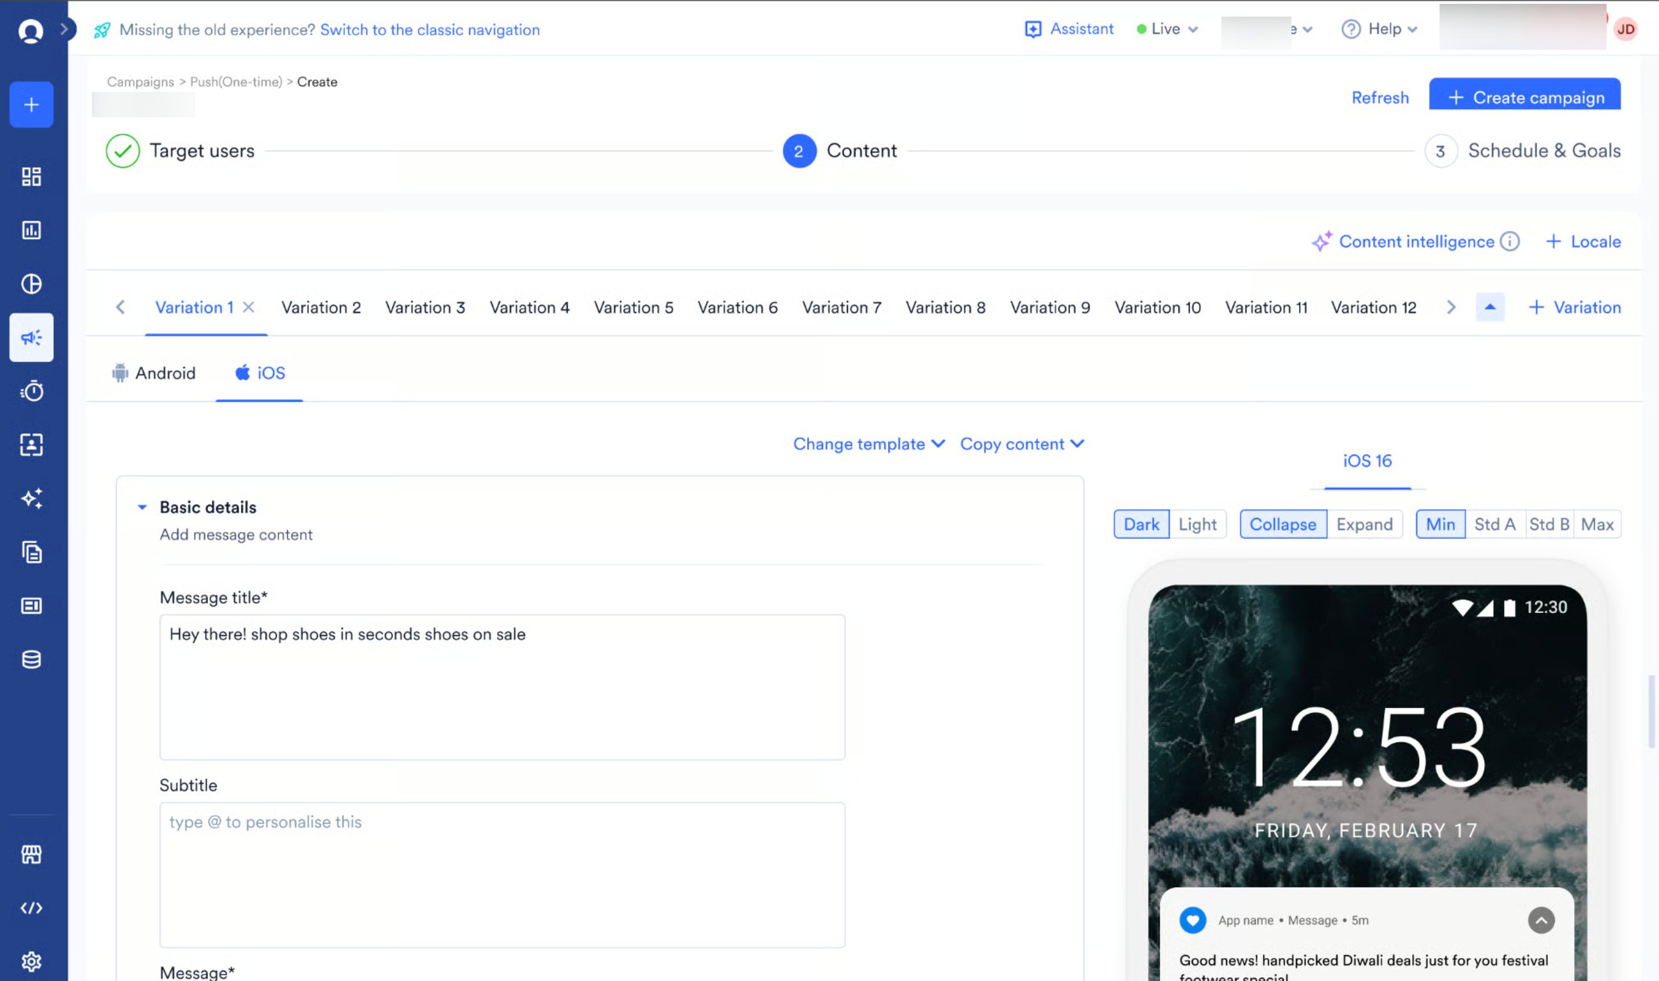Open the cards layout sidebar icon

point(31,605)
